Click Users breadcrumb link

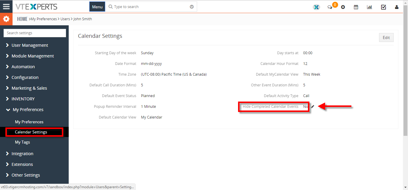click(65, 19)
